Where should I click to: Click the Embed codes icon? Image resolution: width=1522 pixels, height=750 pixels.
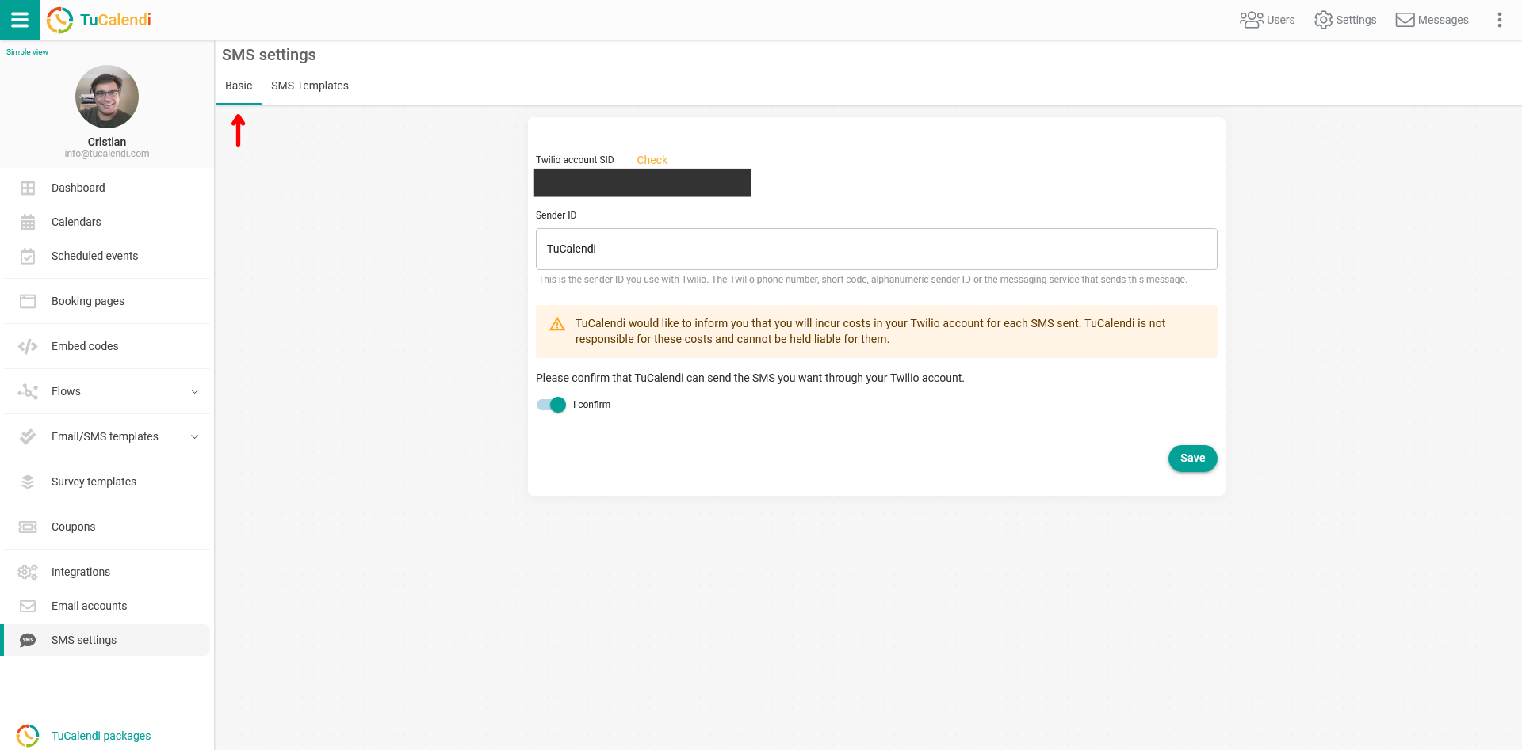28,346
